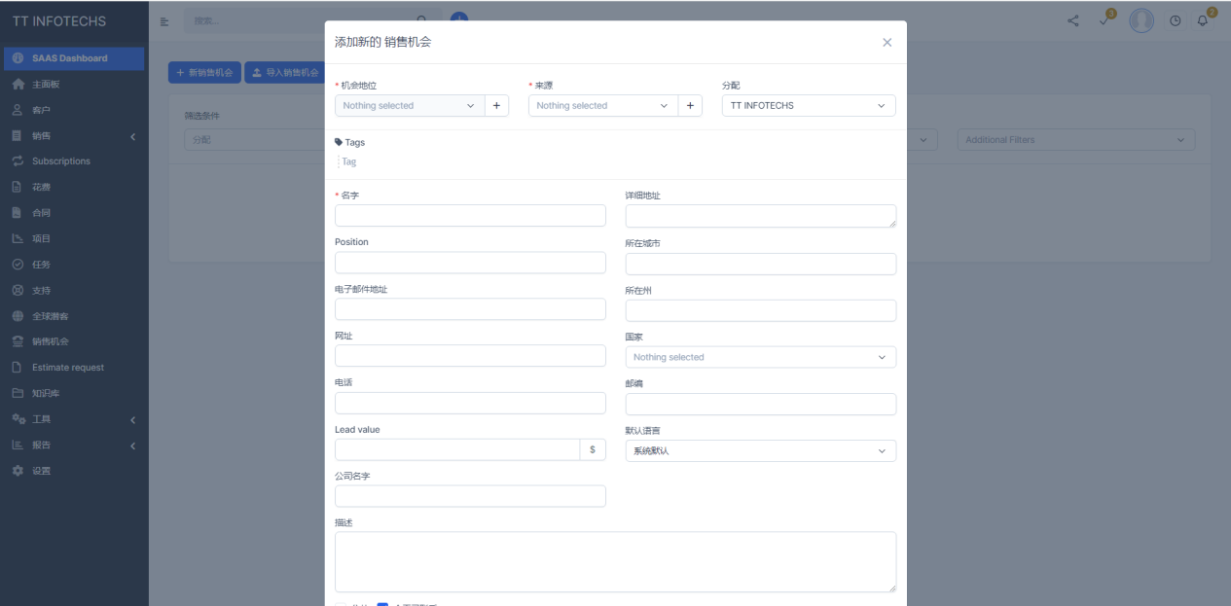Open the tasks checkmark icon with badge
The image size is (1231, 606).
click(x=1104, y=20)
